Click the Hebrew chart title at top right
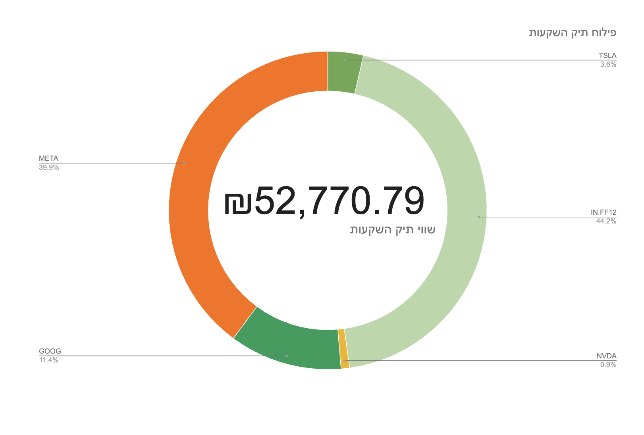 (573, 33)
